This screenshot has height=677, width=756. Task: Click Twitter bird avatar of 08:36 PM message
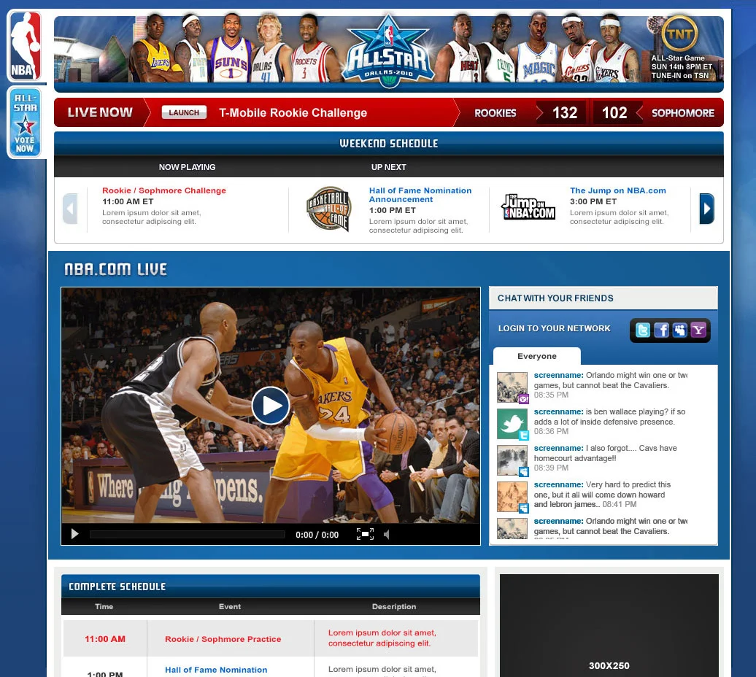tap(512, 424)
